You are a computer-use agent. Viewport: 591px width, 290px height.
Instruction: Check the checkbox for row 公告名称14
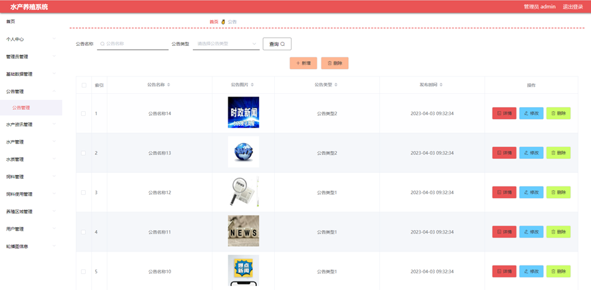click(x=84, y=113)
